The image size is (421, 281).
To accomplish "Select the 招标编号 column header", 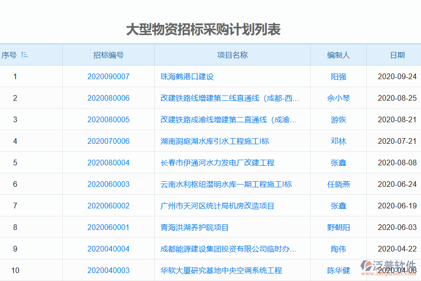I will pos(108,54).
